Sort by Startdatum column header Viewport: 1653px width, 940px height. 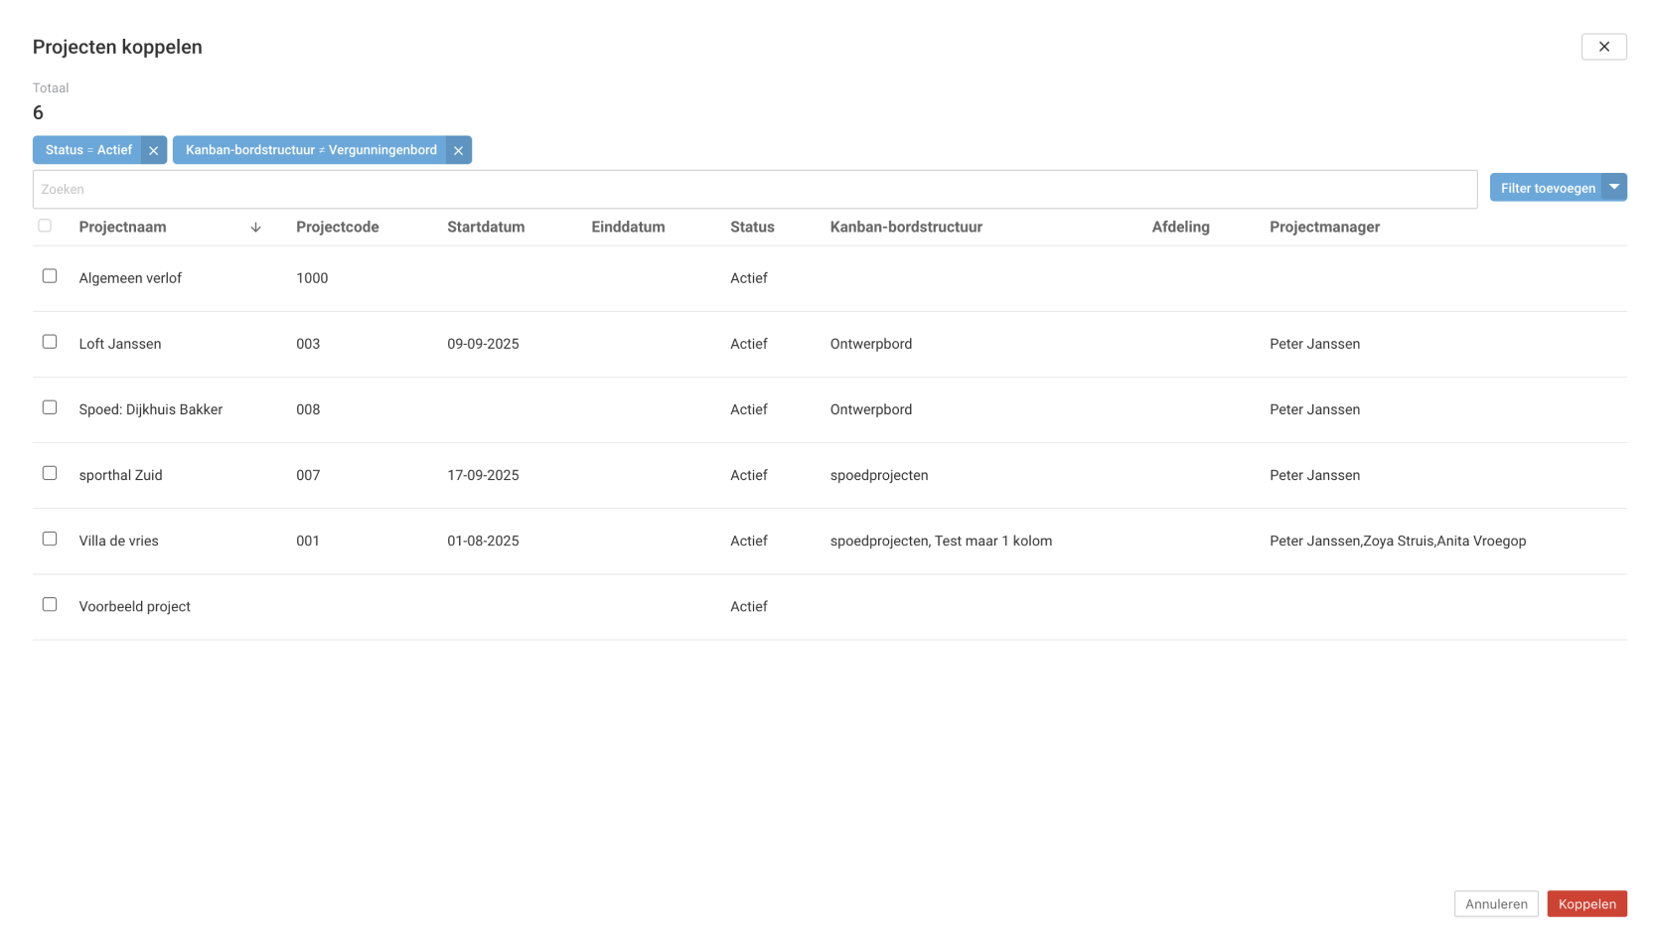click(486, 228)
